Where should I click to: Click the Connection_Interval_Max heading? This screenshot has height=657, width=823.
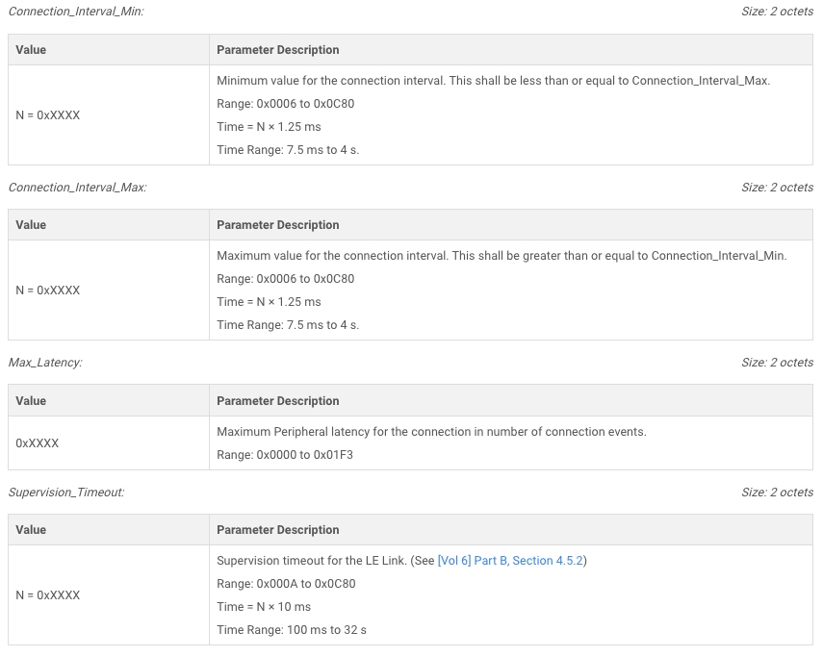(78, 188)
